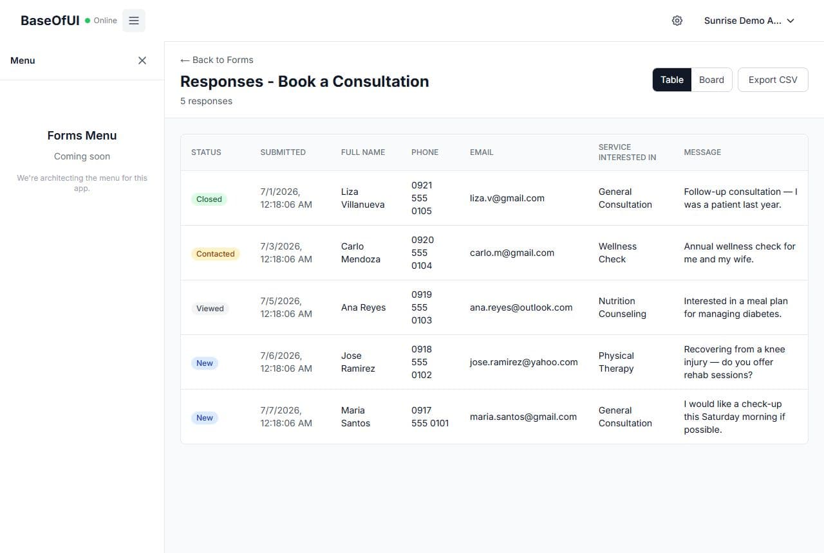Click phone number 0920 555 0104

[422, 253]
